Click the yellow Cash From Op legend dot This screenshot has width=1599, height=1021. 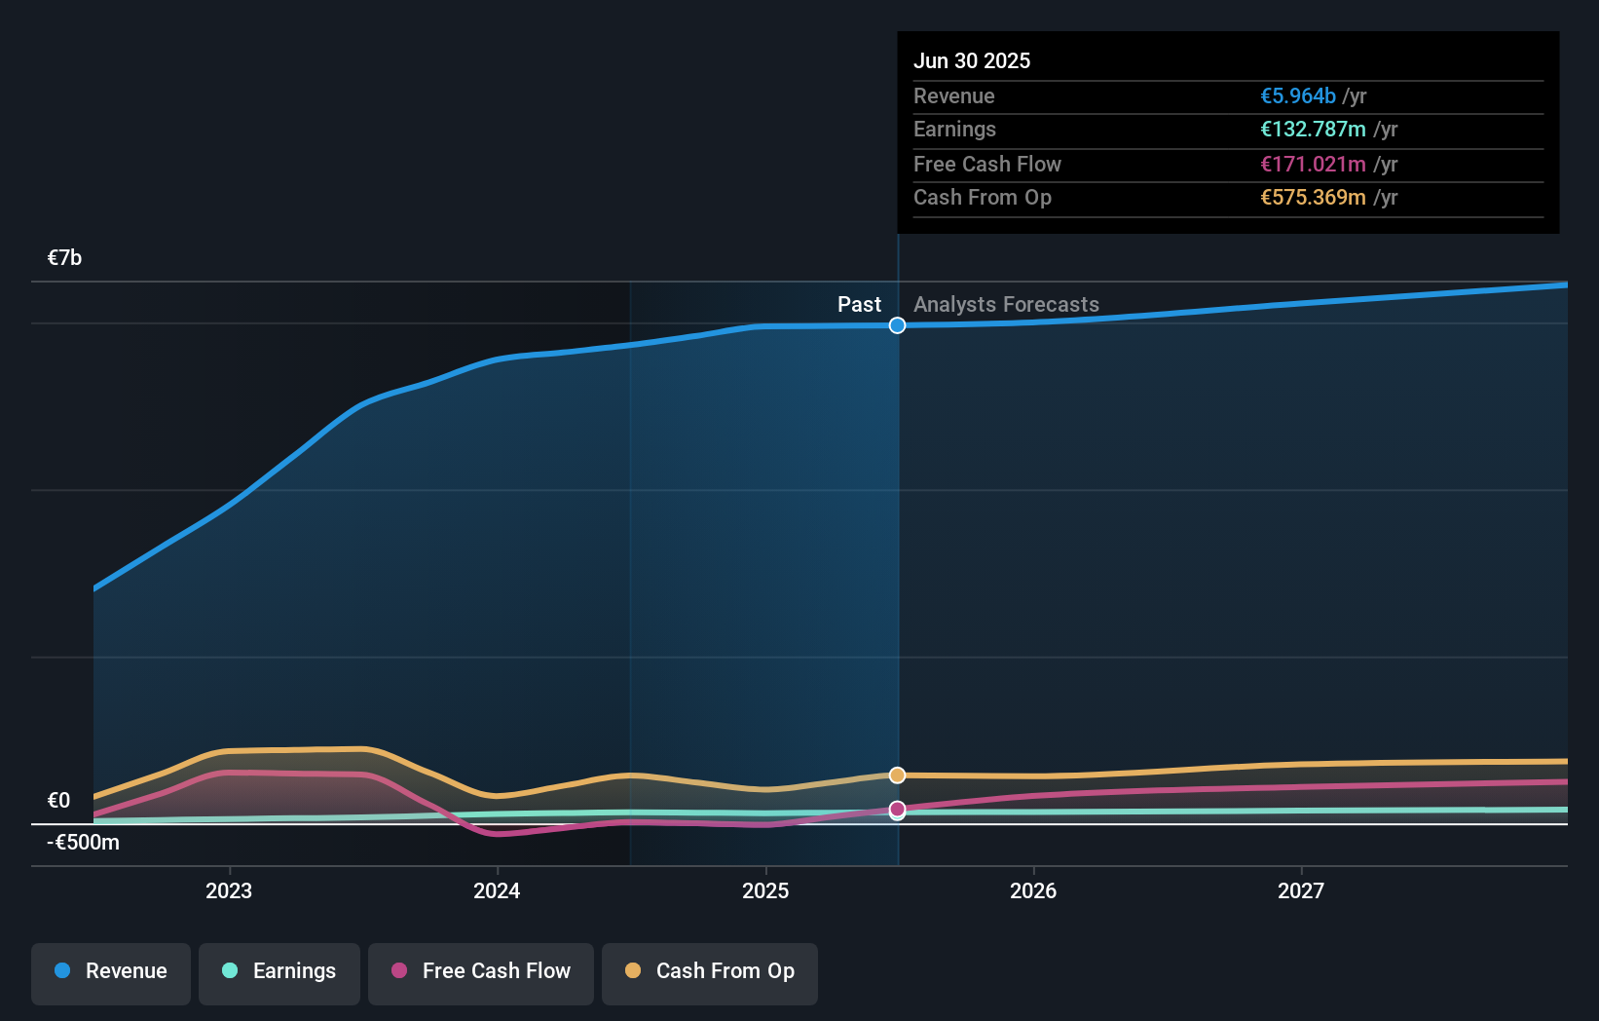click(633, 971)
